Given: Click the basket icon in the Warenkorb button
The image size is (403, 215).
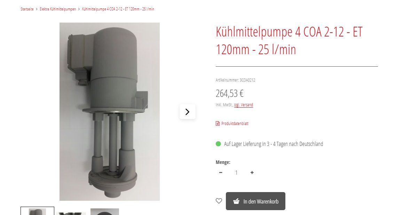Looking at the screenshot, I should coord(236,201).
